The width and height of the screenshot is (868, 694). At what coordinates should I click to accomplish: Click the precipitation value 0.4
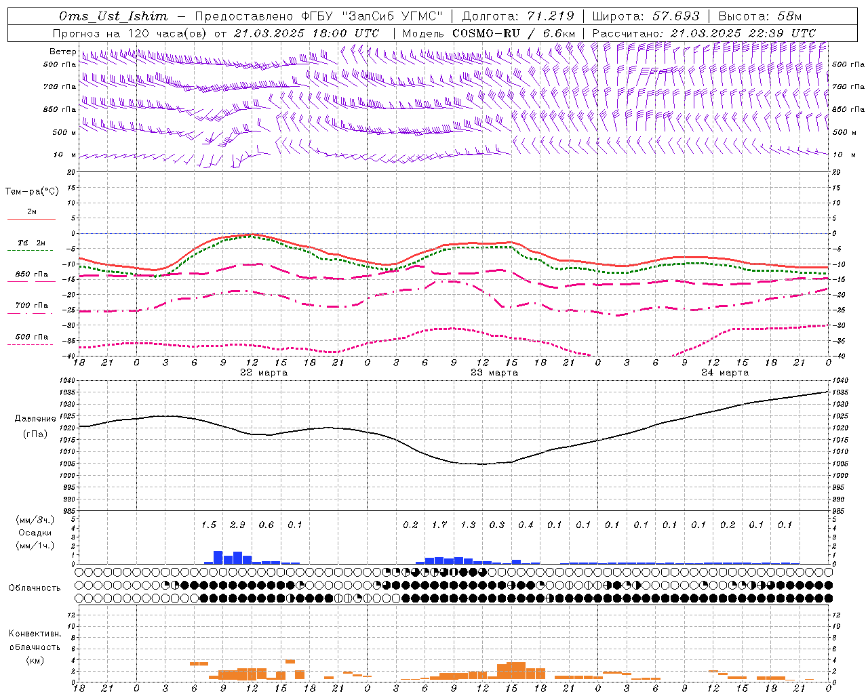coord(526,525)
